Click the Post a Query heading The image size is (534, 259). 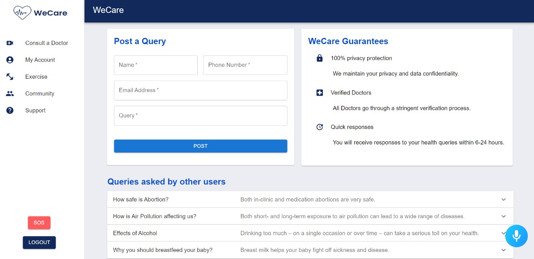coord(140,41)
